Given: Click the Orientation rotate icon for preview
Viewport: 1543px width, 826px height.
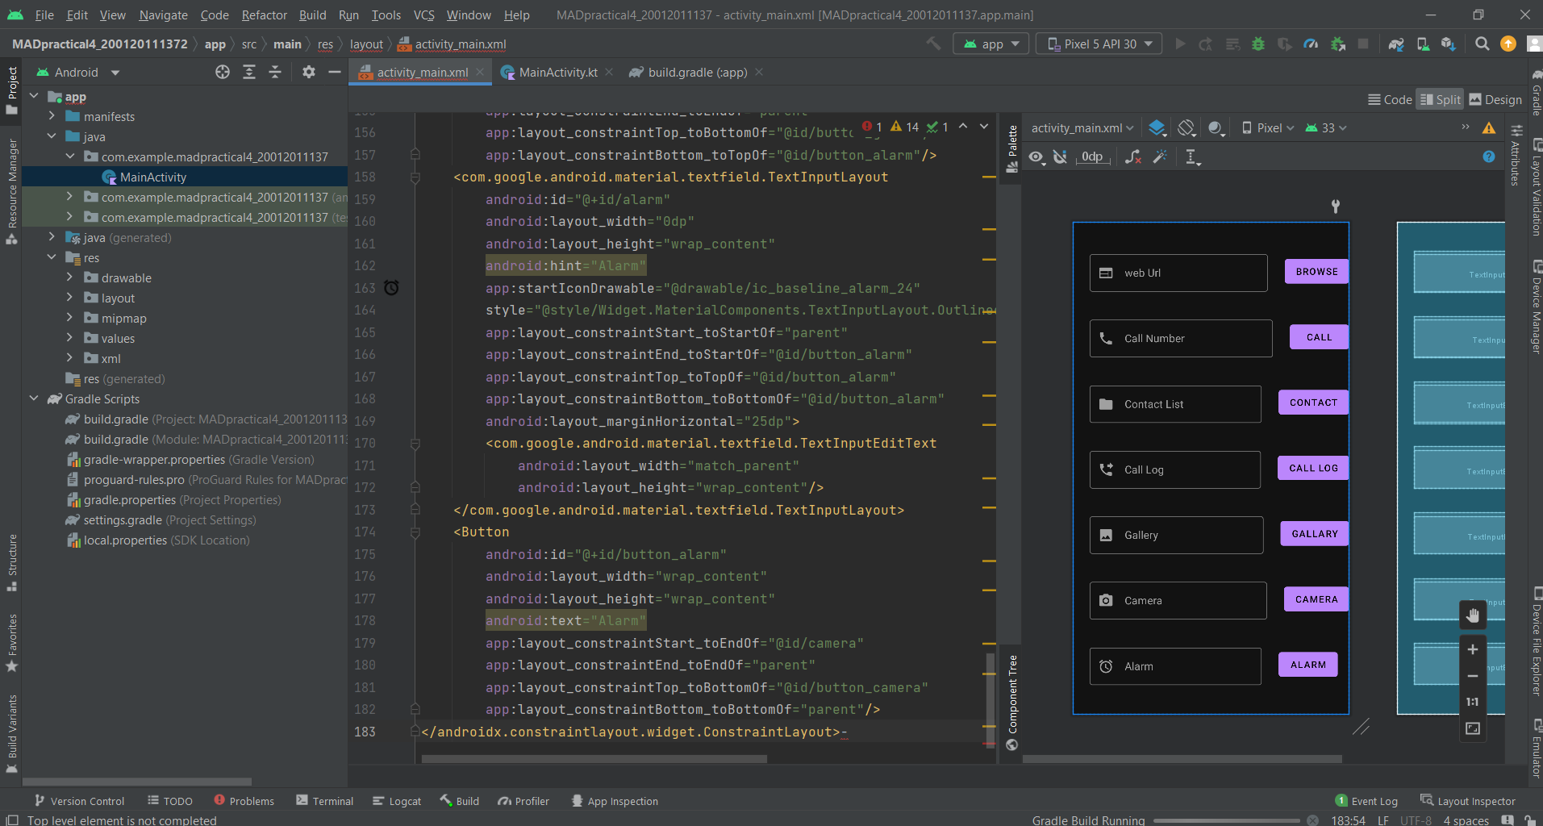Looking at the screenshot, I should [1186, 128].
